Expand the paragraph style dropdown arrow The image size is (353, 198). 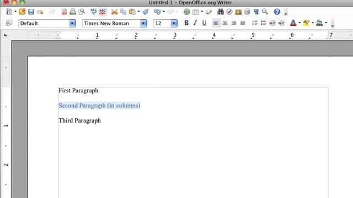click(72, 23)
